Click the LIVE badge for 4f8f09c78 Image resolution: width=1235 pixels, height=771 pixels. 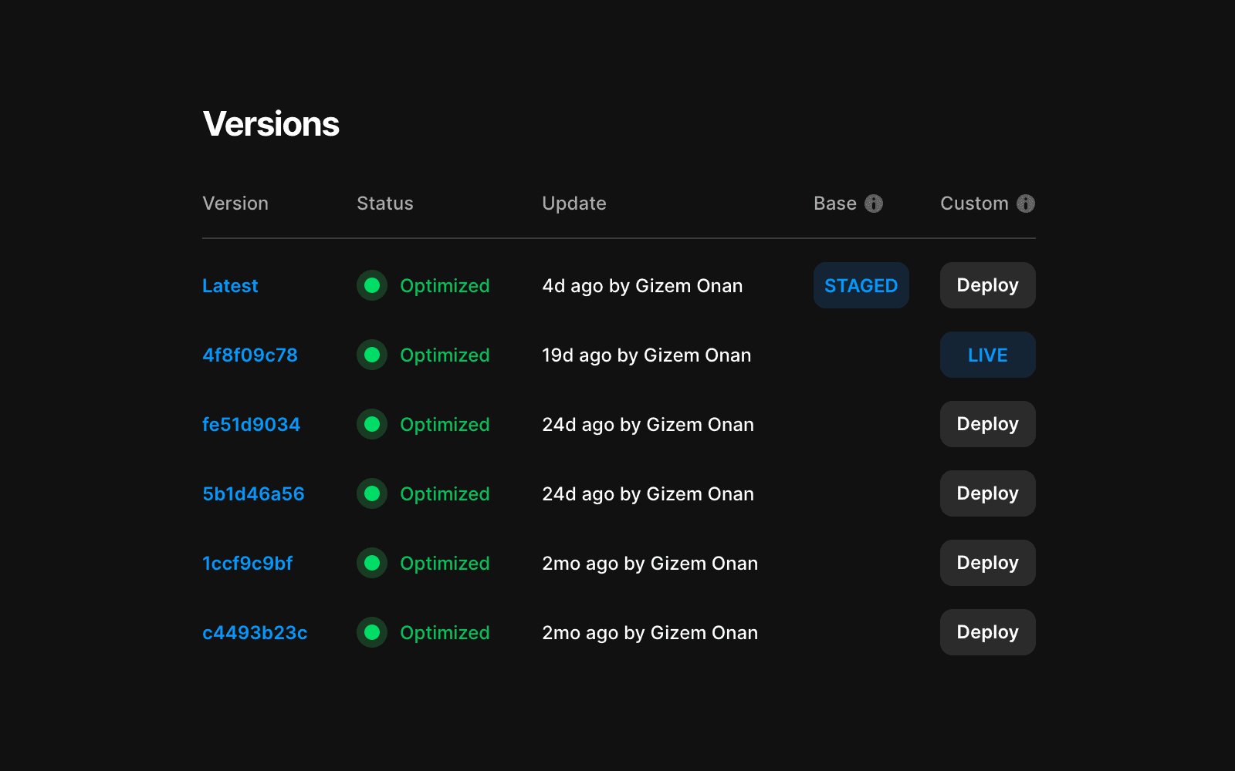click(987, 355)
